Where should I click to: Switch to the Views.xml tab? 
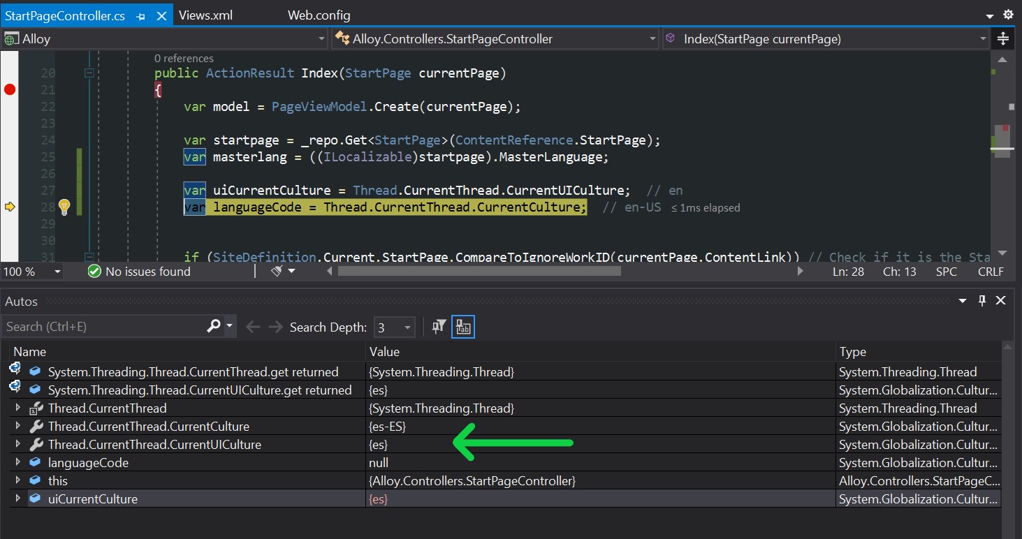point(205,15)
